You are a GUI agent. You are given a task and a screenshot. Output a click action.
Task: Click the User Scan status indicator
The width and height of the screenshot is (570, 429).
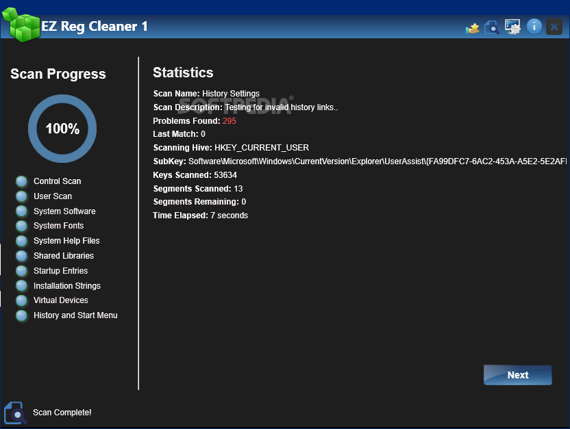[x=21, y=196]
